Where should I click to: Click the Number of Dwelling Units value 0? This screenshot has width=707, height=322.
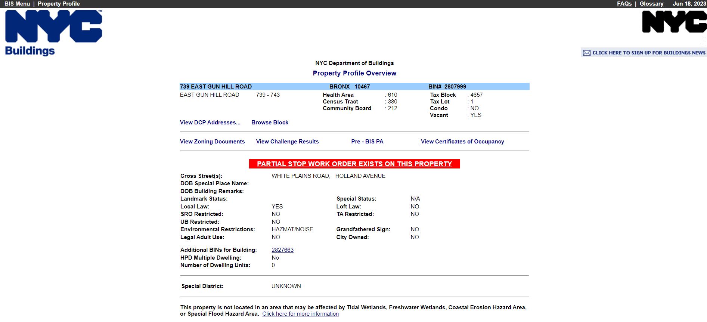273,265
